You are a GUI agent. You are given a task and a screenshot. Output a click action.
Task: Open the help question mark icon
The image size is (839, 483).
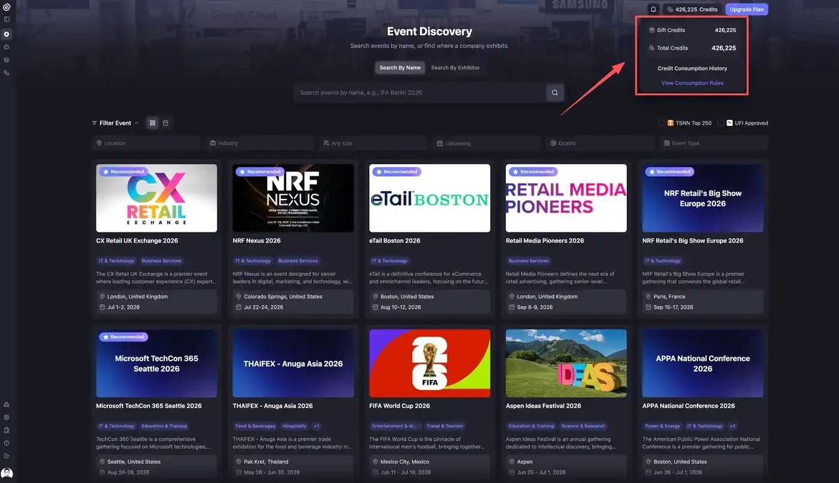click(7, 443)
